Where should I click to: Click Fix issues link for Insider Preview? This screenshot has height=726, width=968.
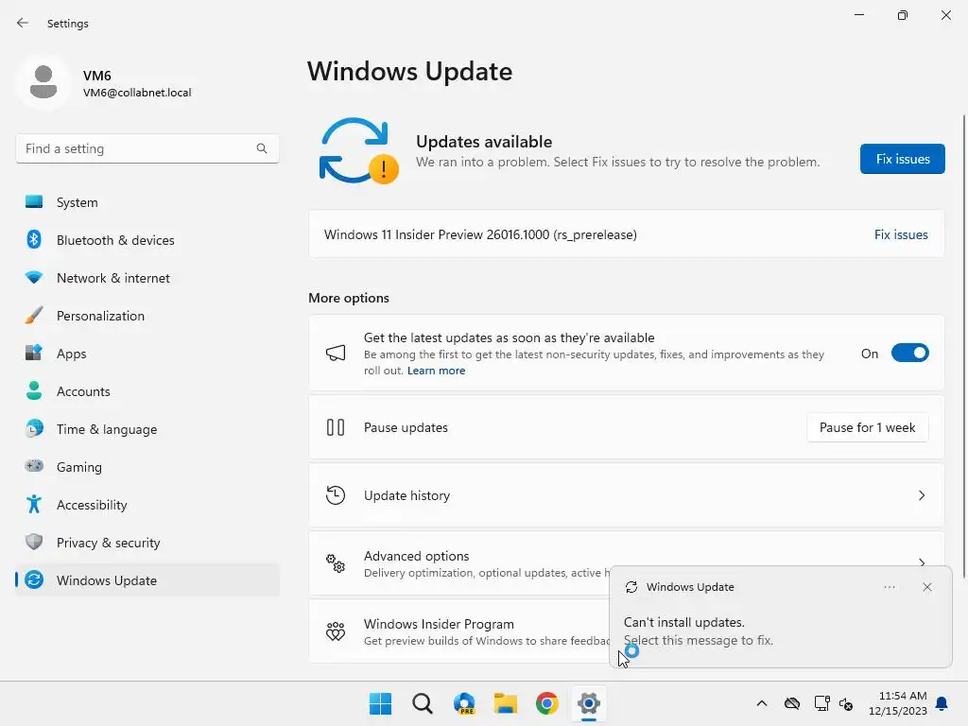901,234
